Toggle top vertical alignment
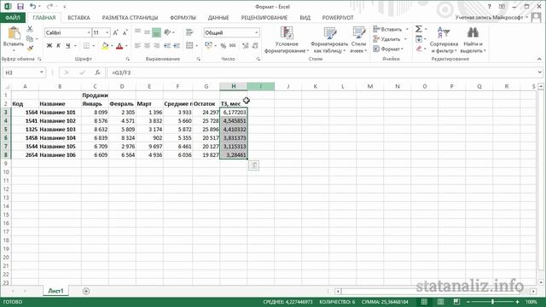The height and width of the screenshot is (307, 546). pos(137,32)
